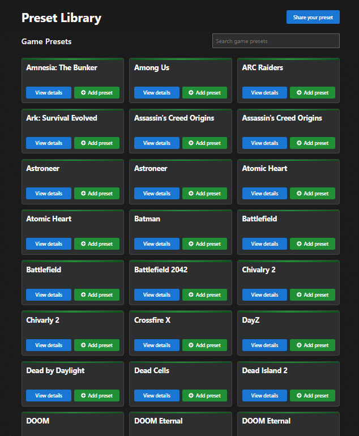This screenshot has width=359, height=436.
Task: Click plus icon on correctly spelled Chivalry 2 card
Action: 299,294
